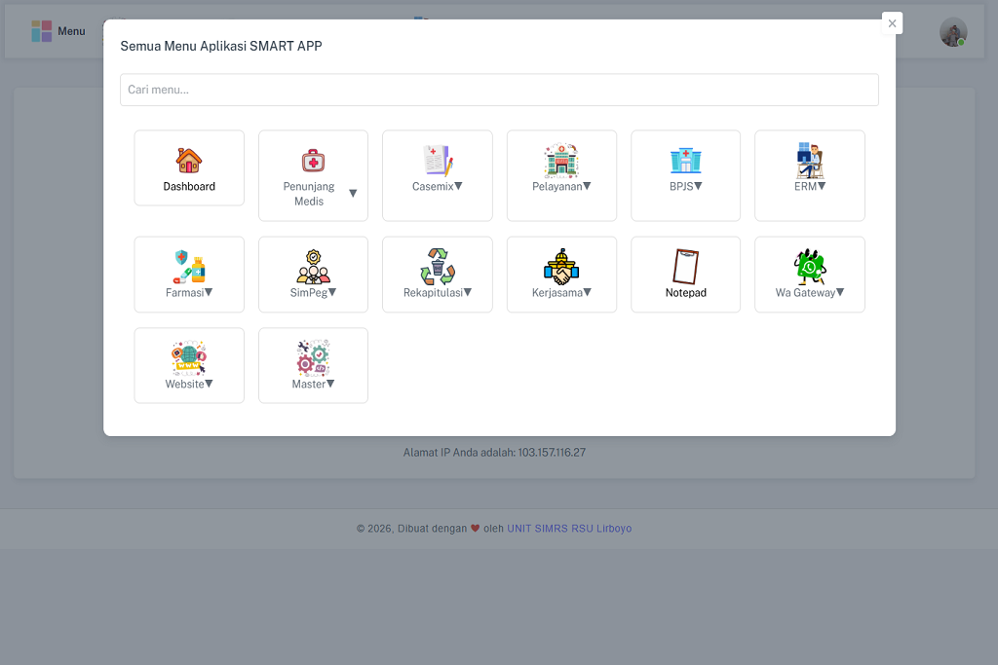Open the user profile avatar
Viewport: 998px width, 665px height.
click(x=952, y=32)
